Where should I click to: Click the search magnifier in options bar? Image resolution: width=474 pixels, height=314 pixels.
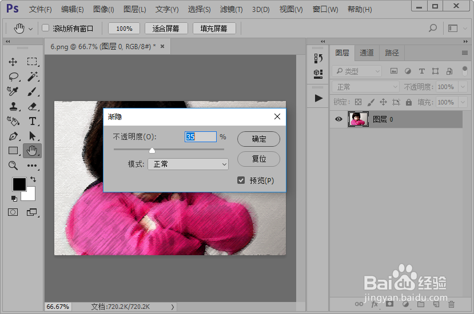(433, 29)
